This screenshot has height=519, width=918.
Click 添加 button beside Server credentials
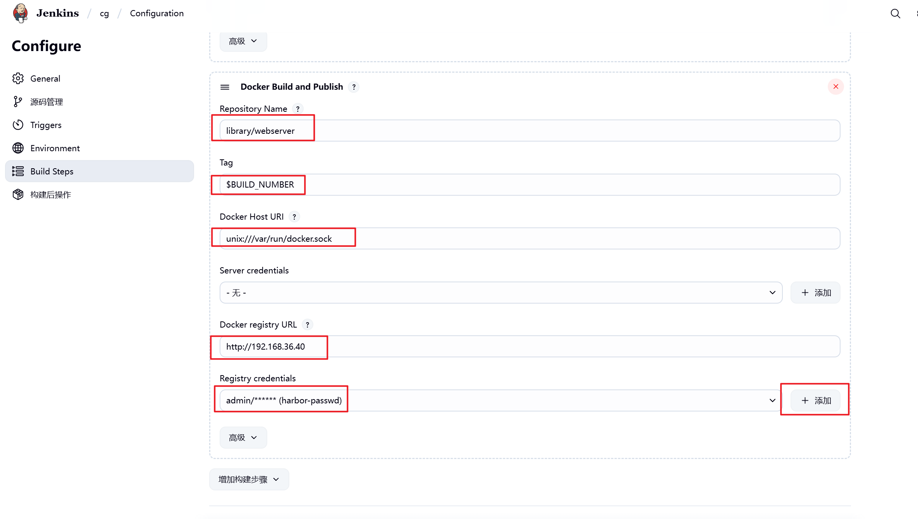(x=815, y=293)
